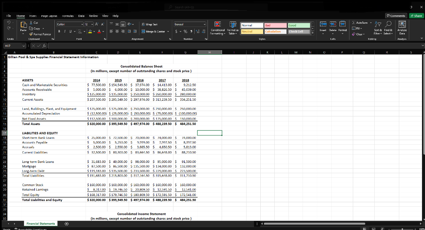Select the Financial Statements sheet tab
The image size is (425, 230).
click(x=41, y=223)
